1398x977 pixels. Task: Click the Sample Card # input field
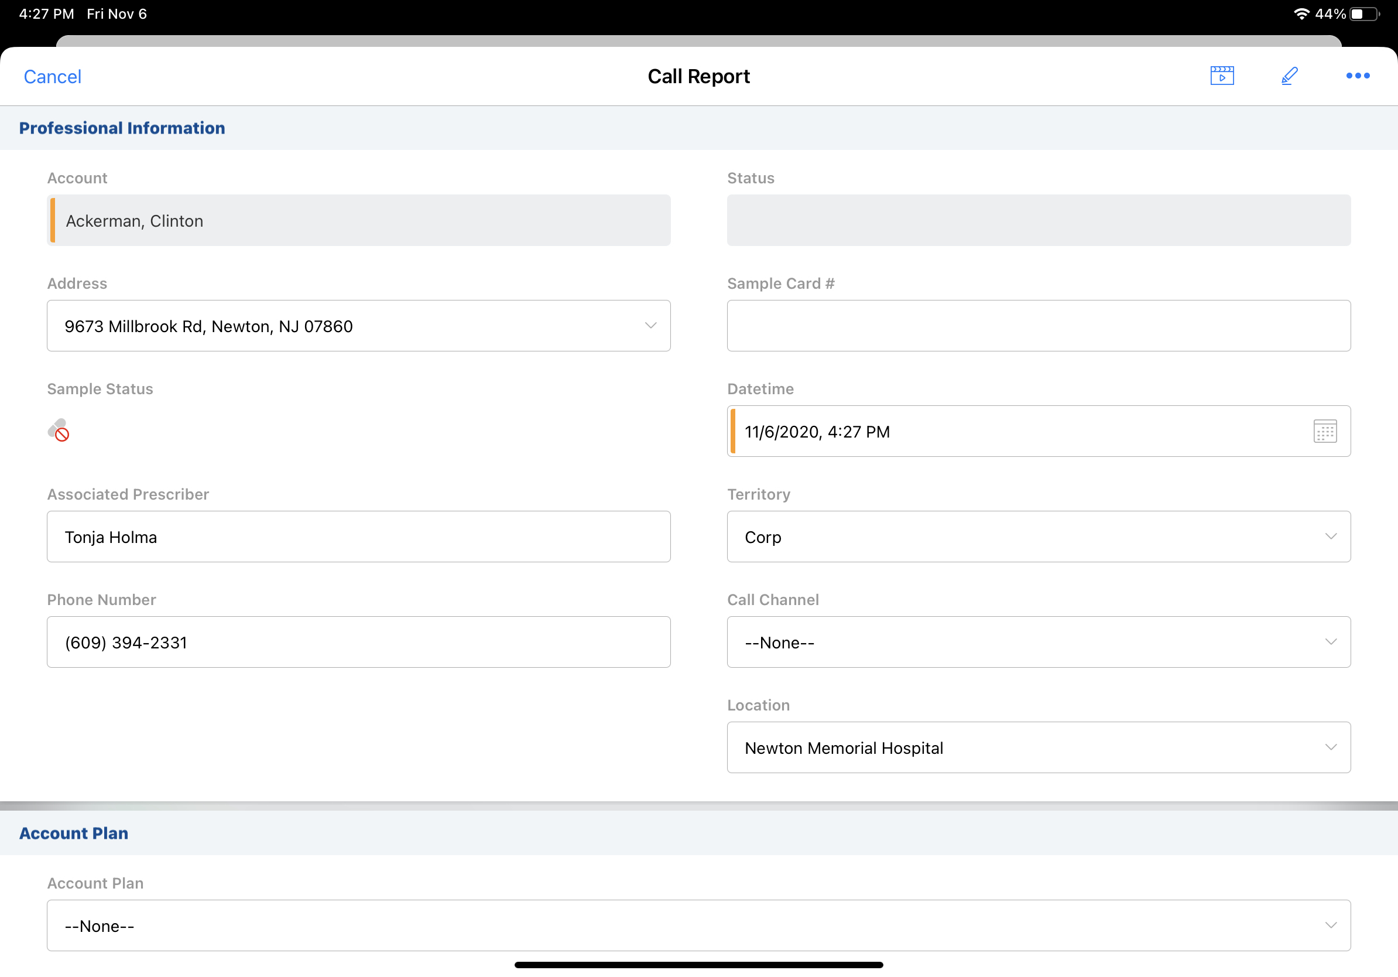point(1038,326)
